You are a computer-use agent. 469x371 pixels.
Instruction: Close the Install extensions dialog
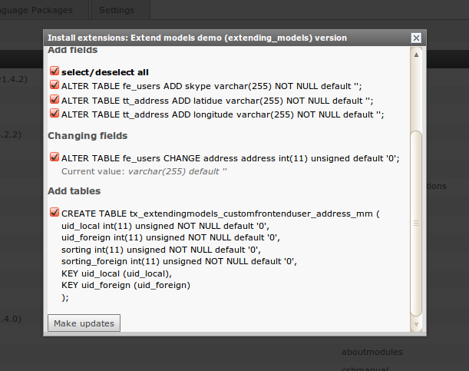pyautogui.click(x=416, y=38)
